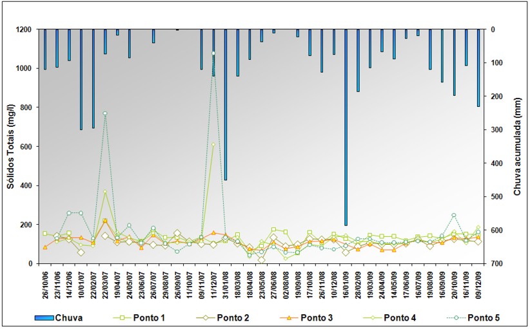
Task: Click Ponto 5 peak marker near 770 mg/l
Action: pos(105,113)
